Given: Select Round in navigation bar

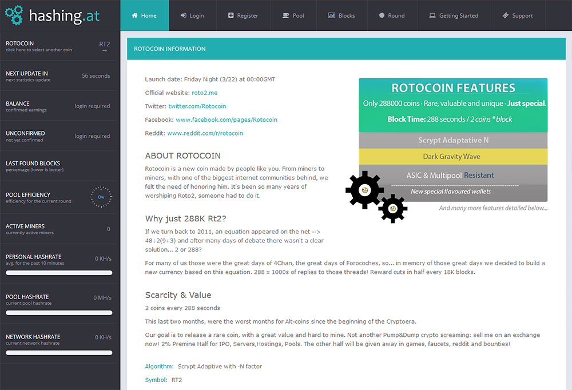Looking at the screenshot, I should pos(392,15).
